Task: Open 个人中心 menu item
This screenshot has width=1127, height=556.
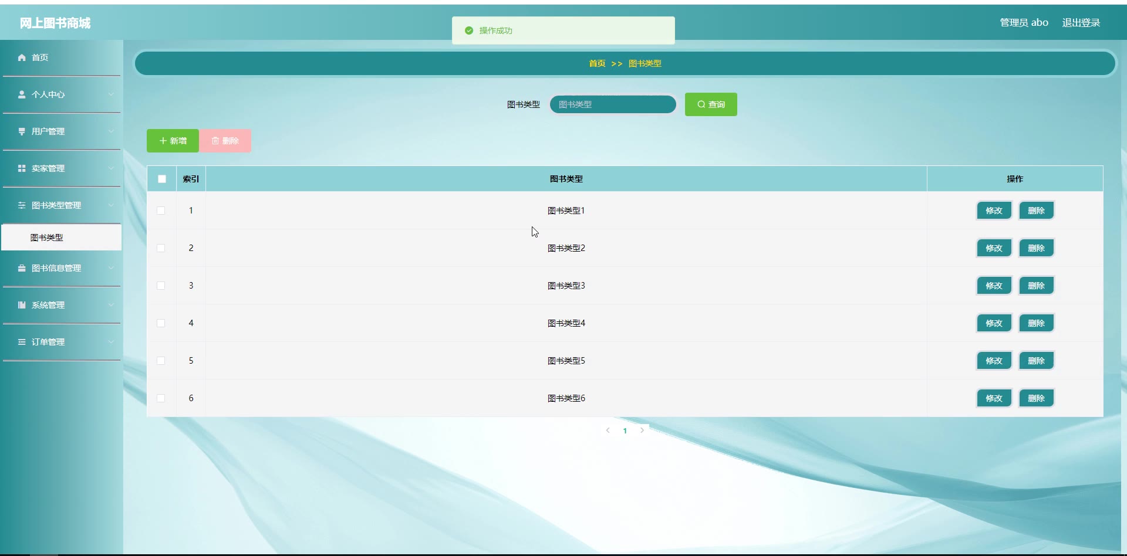Action: tap(62, 94)
